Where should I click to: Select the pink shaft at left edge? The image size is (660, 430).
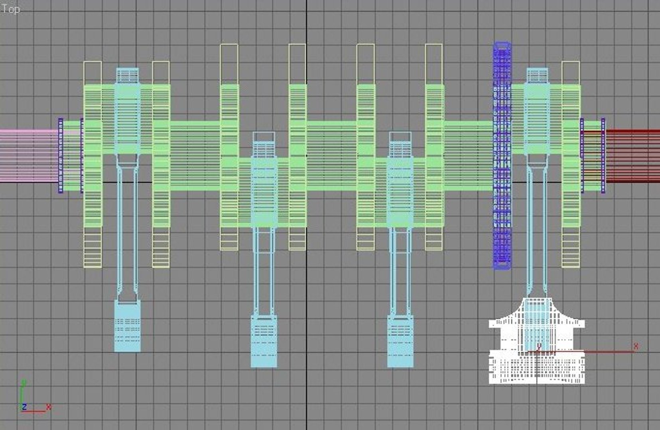pyautogui.click(x=29, y=156)
